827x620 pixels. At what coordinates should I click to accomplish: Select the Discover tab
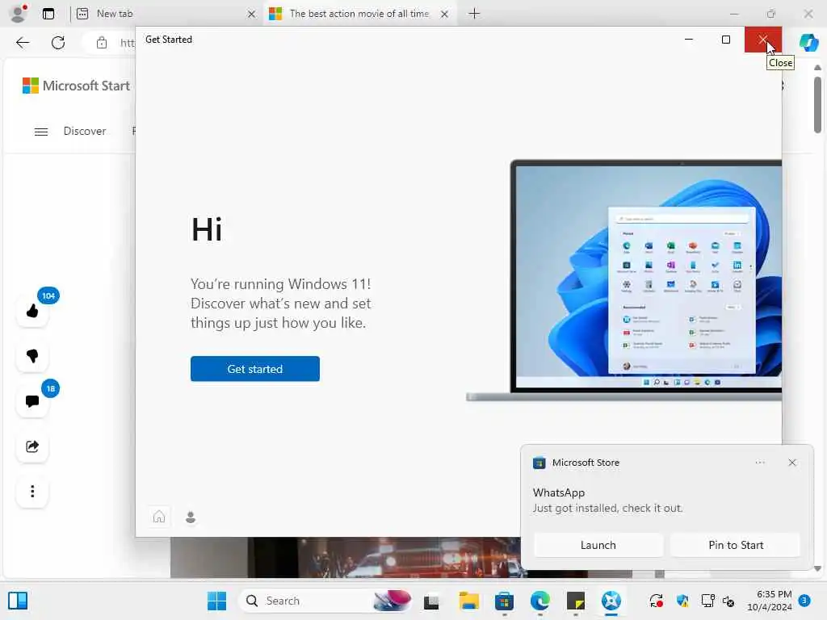click(x=84, y=131)
